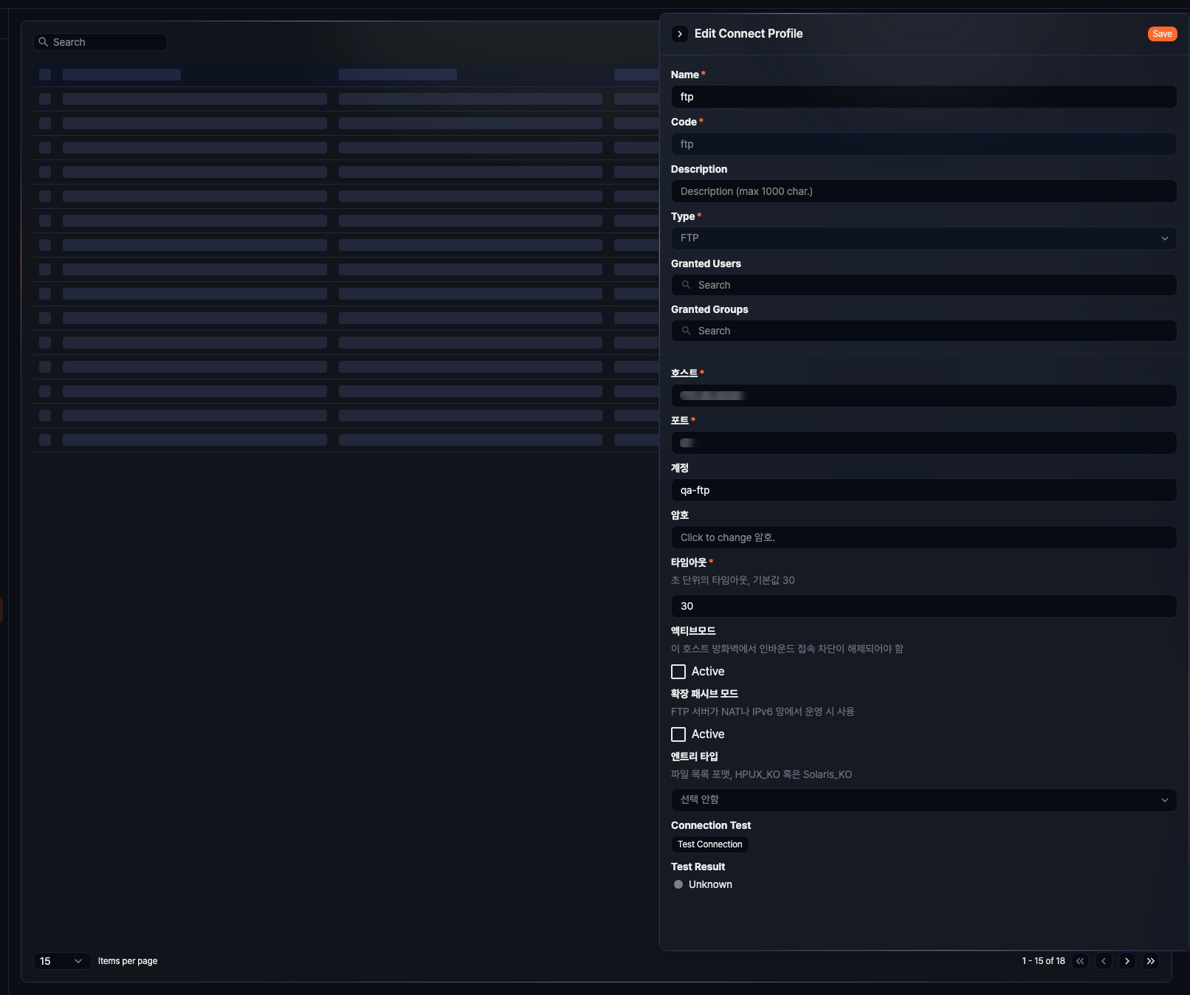This screenshot has height=995, width=1190.
Task: Enable 액티브모드 Active checkbox
Action: click(x=678, y=672)
